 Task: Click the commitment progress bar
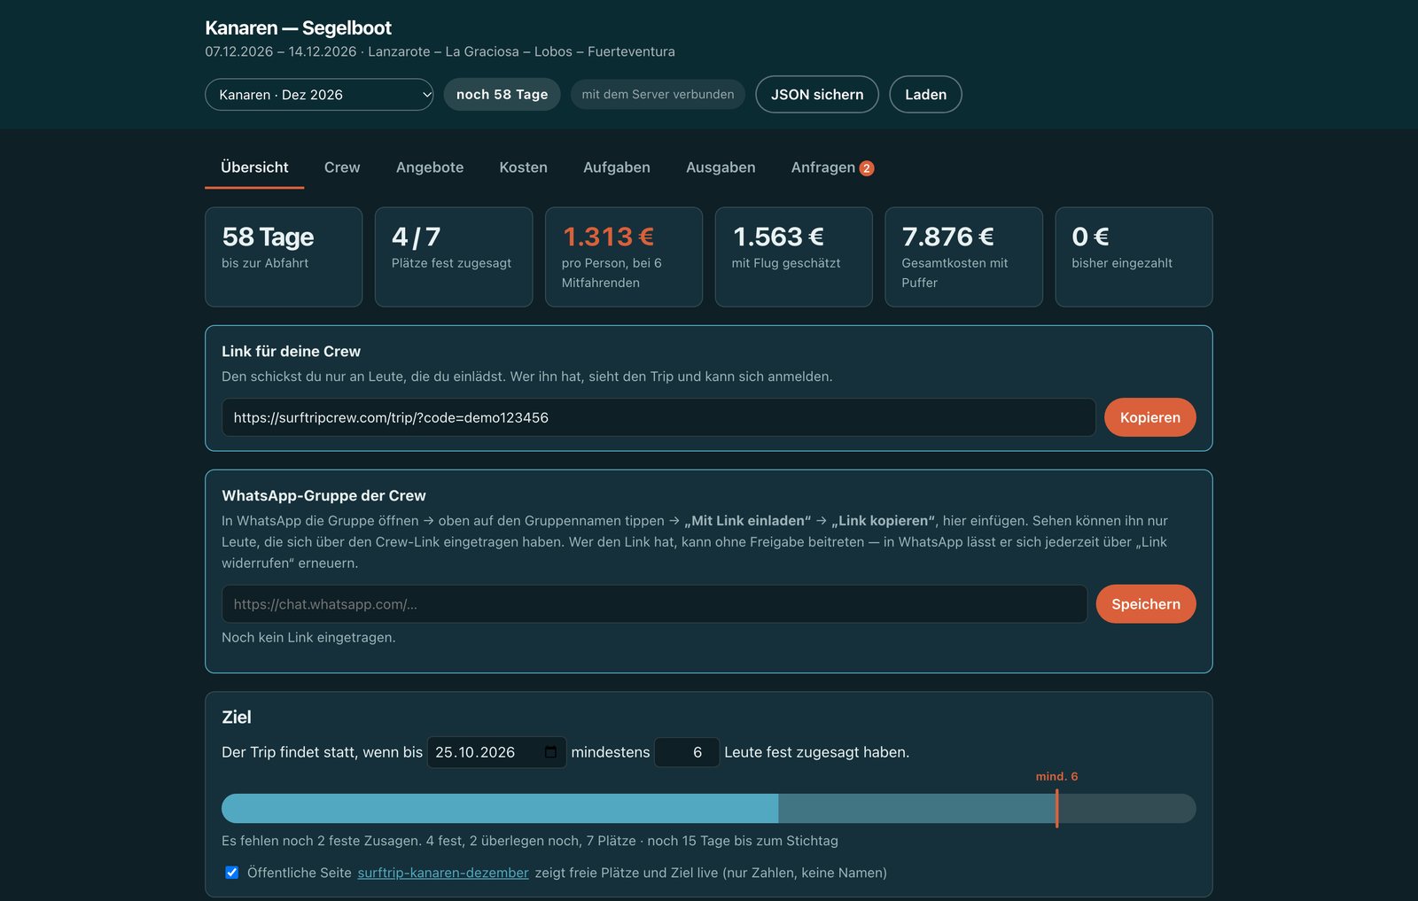(709, 808)
